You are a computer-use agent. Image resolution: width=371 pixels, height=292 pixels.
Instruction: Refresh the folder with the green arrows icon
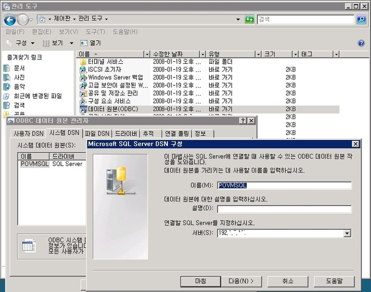249,19
